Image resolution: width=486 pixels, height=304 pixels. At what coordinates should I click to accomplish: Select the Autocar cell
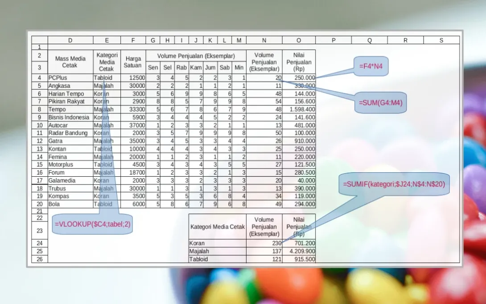(x=70, y=125)
